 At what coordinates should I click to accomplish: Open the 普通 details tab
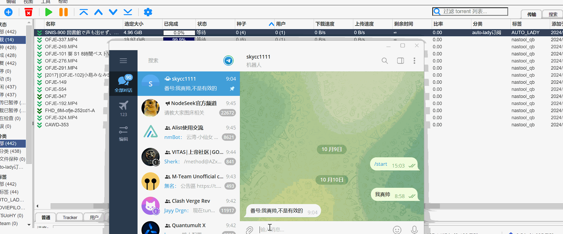tap(46, 217)
